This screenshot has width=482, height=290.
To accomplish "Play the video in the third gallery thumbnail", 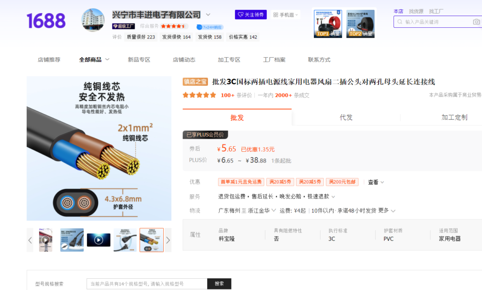I will (98, 240).
